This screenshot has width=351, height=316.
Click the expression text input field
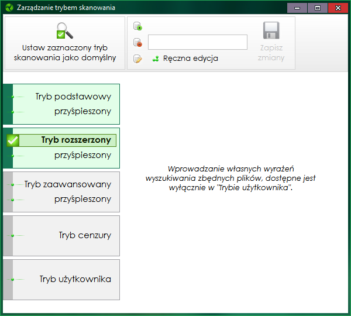tap(198, 42)
